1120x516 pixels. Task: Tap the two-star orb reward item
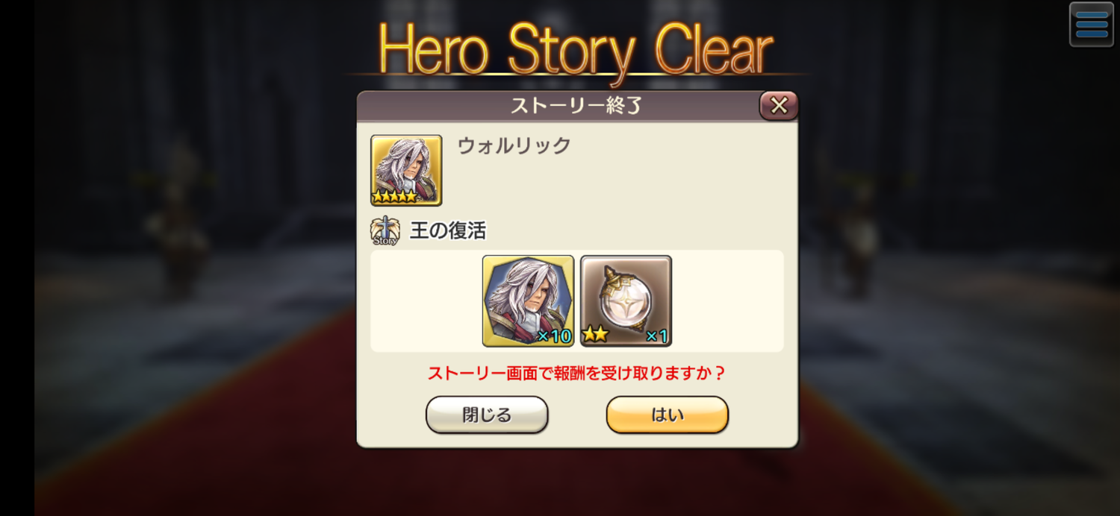(626, 301)
